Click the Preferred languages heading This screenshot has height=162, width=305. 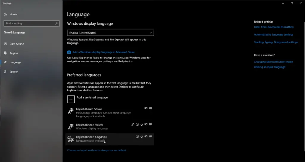pos(84,75)
